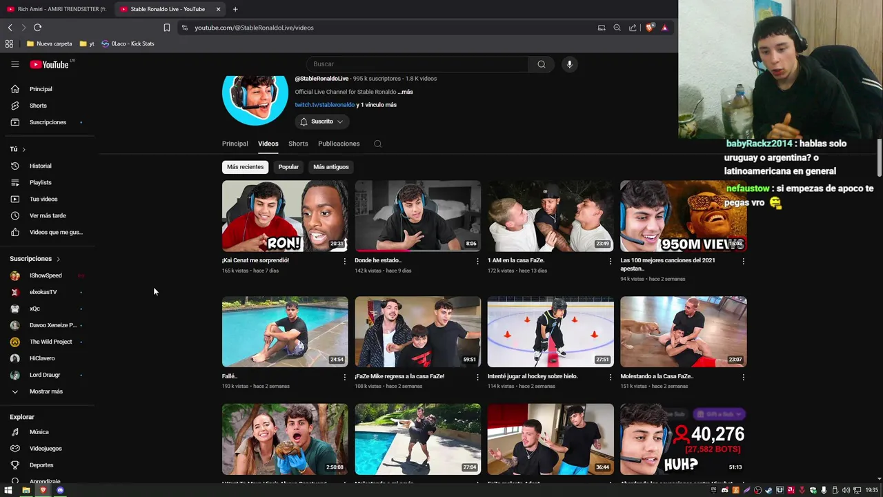Bookmark this page icon
The image size is (883, 497).
click(x=167, y=28)
